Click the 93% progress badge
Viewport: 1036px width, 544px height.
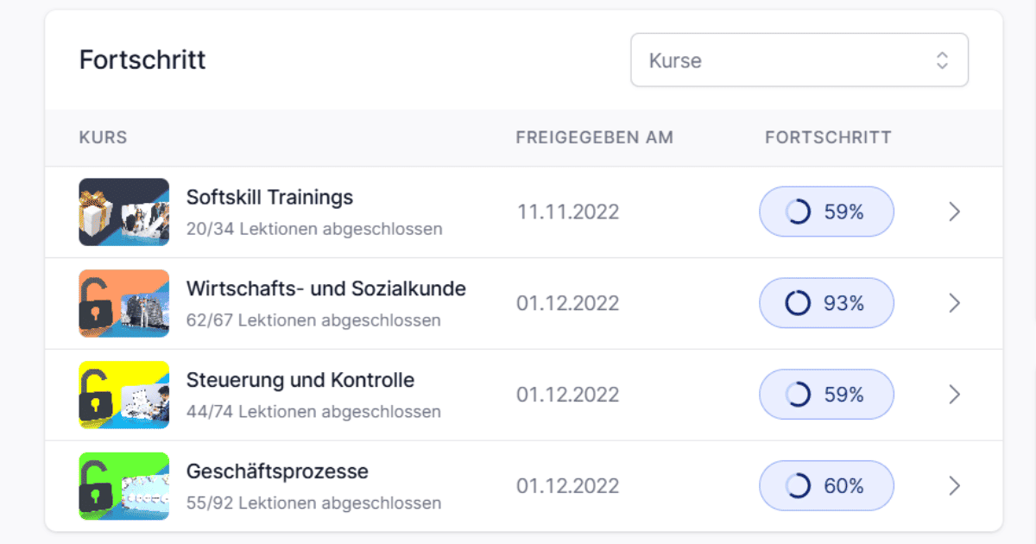tap(826, 303)
